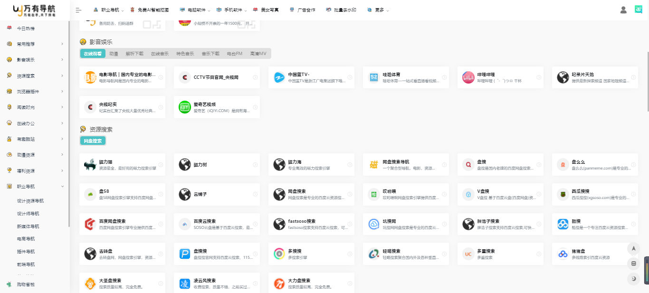Image resolution: width=649 pixels, height=293 pixels.
Task: Click the arrow on CCTV节目官网 card
Action: (x=255, y=77)
